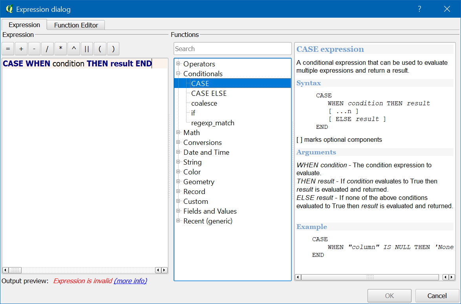Expand the Date and Time group

(x=178, y=152)
